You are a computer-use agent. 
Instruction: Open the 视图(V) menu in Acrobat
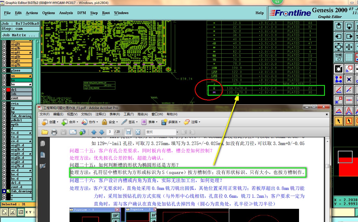tap(72, 114)
